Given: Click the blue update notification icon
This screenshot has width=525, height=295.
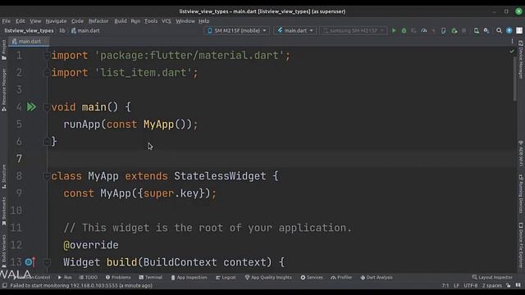Looking at the screenshot, I should click(509, 30).
